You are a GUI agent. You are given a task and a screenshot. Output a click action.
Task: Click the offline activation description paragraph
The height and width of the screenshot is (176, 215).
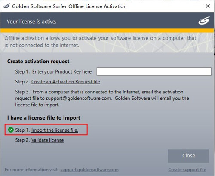100,42
